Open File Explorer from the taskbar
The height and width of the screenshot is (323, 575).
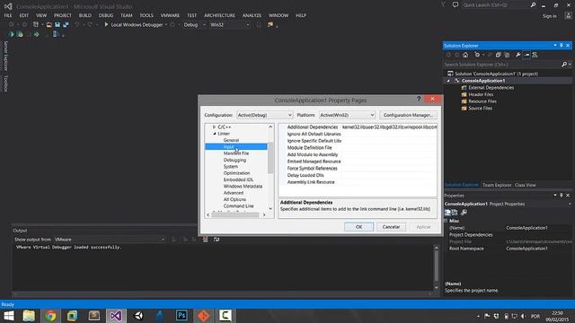click(x=29, y=316)
